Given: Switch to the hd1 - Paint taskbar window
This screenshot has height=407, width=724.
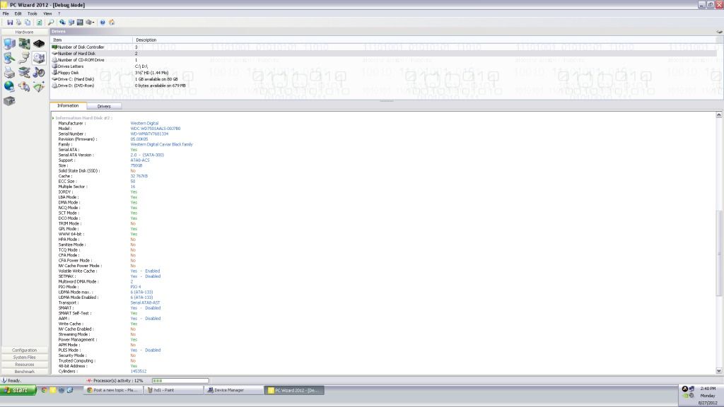Looking at the screenshot, I should point(173,390).
